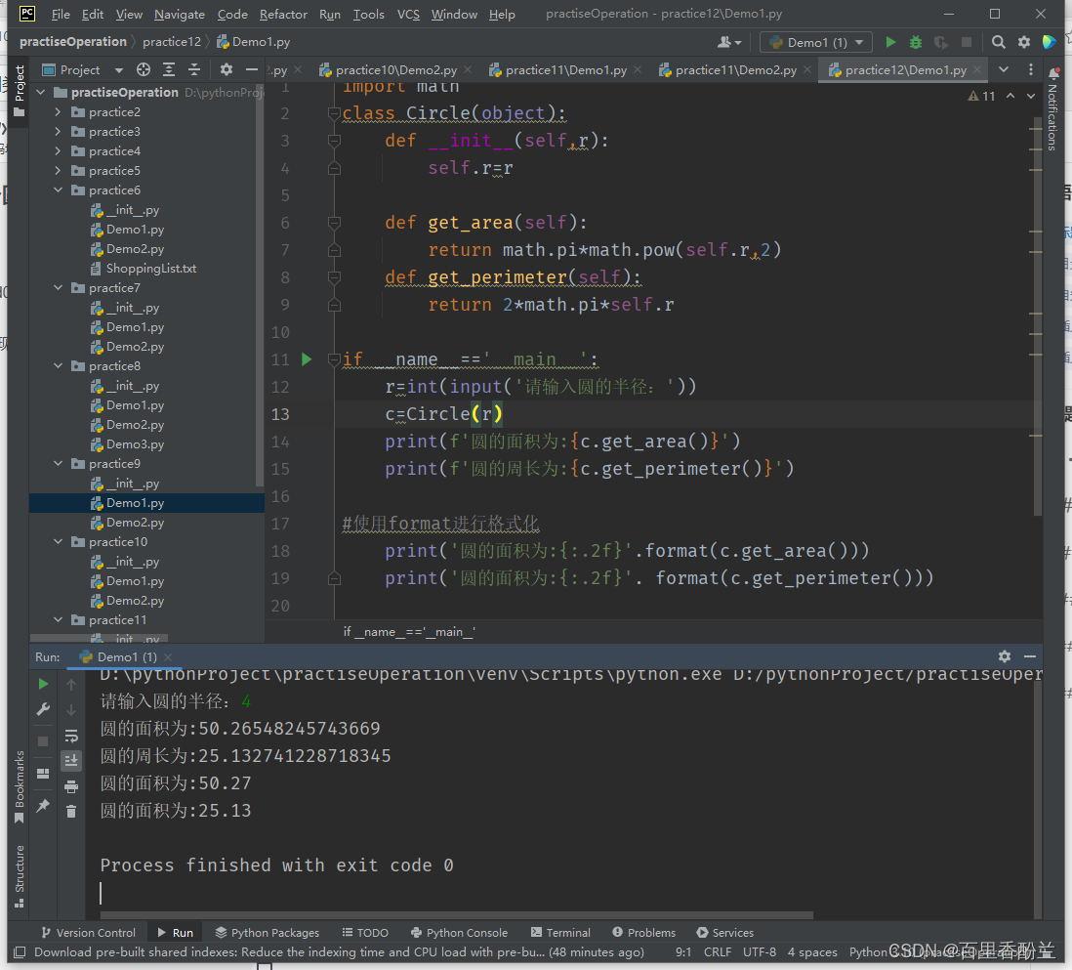Collapse the practice8 folder
The image size is (1072, 970).
[58, 366]
